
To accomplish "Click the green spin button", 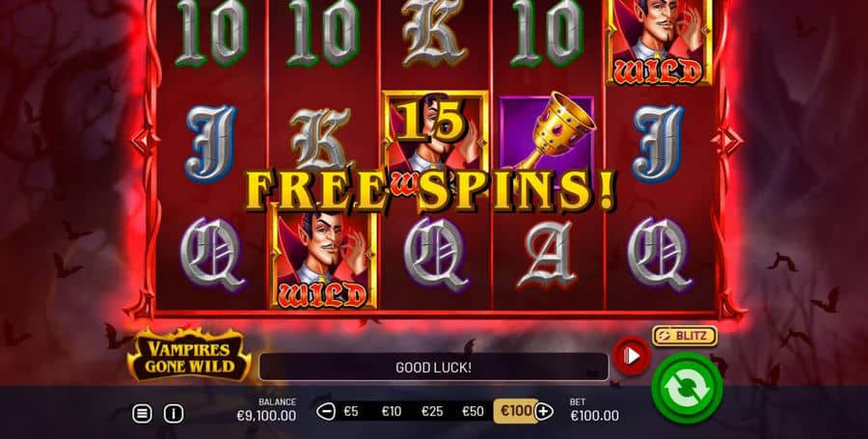I will pyautogui.click(x=687, y=388).
